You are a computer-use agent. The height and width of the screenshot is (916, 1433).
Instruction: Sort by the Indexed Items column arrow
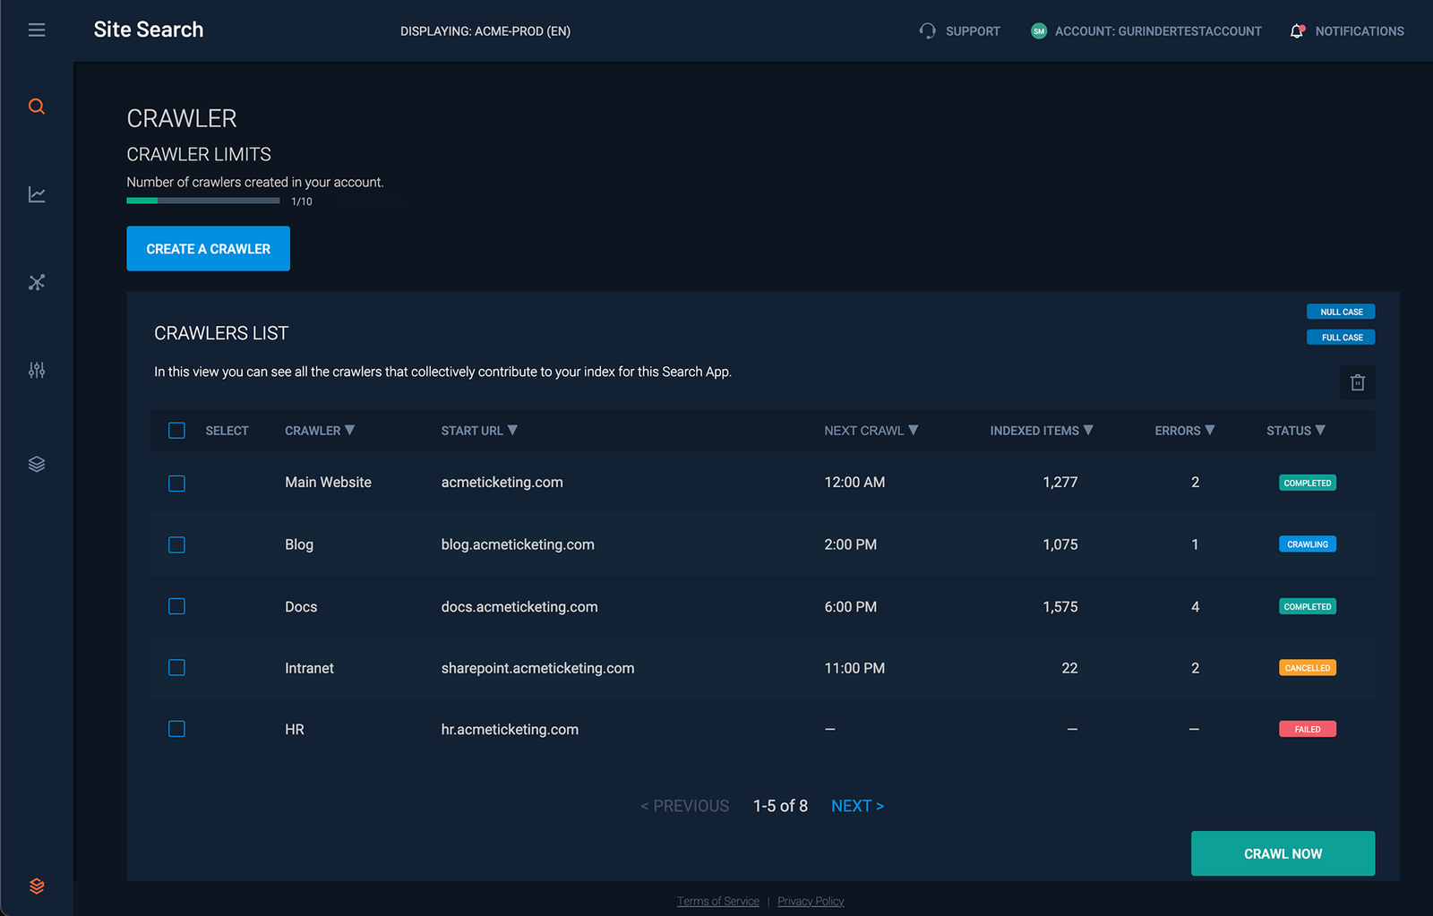pos(1088,431)
